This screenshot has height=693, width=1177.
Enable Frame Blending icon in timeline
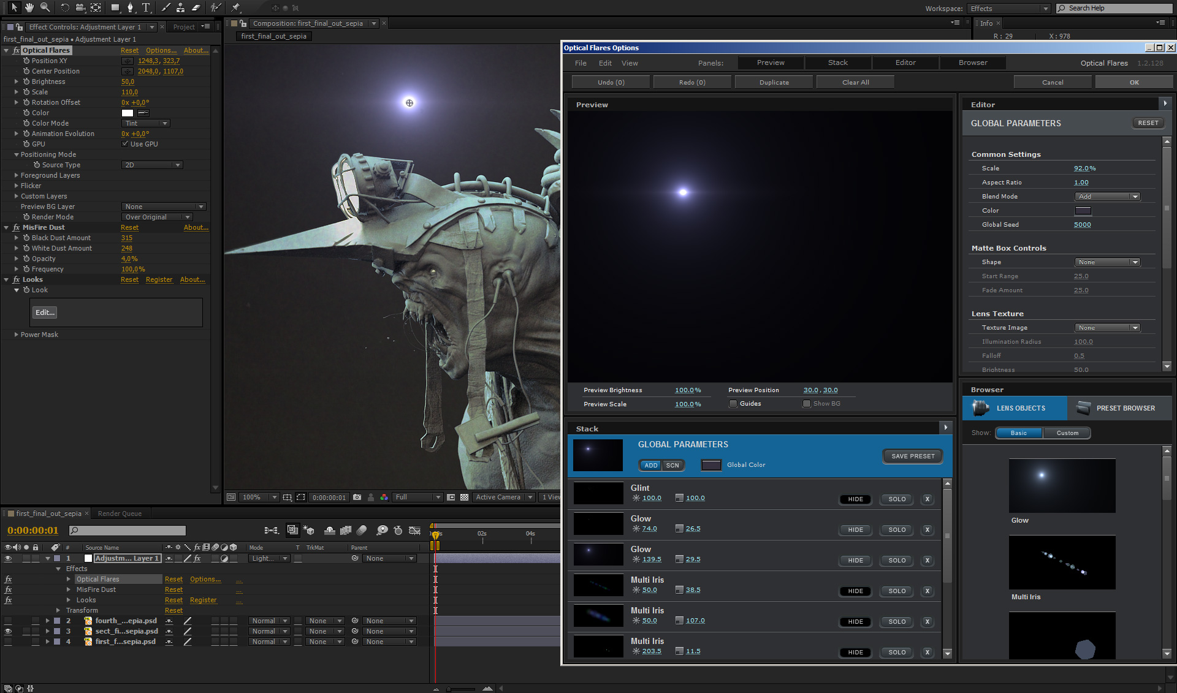click(346, 530)
